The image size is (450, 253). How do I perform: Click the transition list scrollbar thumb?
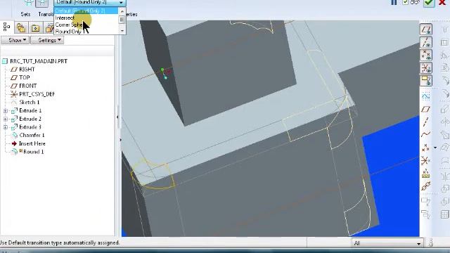[x=122, y=20]
